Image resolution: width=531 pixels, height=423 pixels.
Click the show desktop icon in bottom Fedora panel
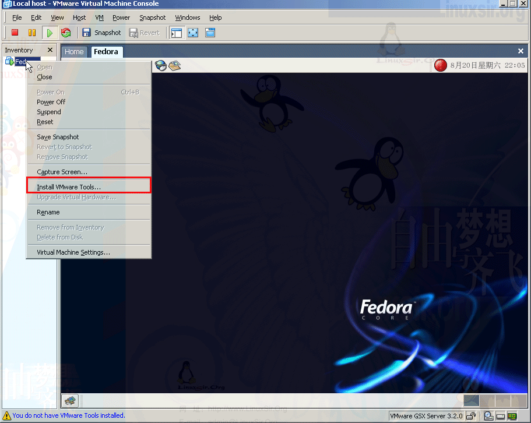tap(70, 401)
